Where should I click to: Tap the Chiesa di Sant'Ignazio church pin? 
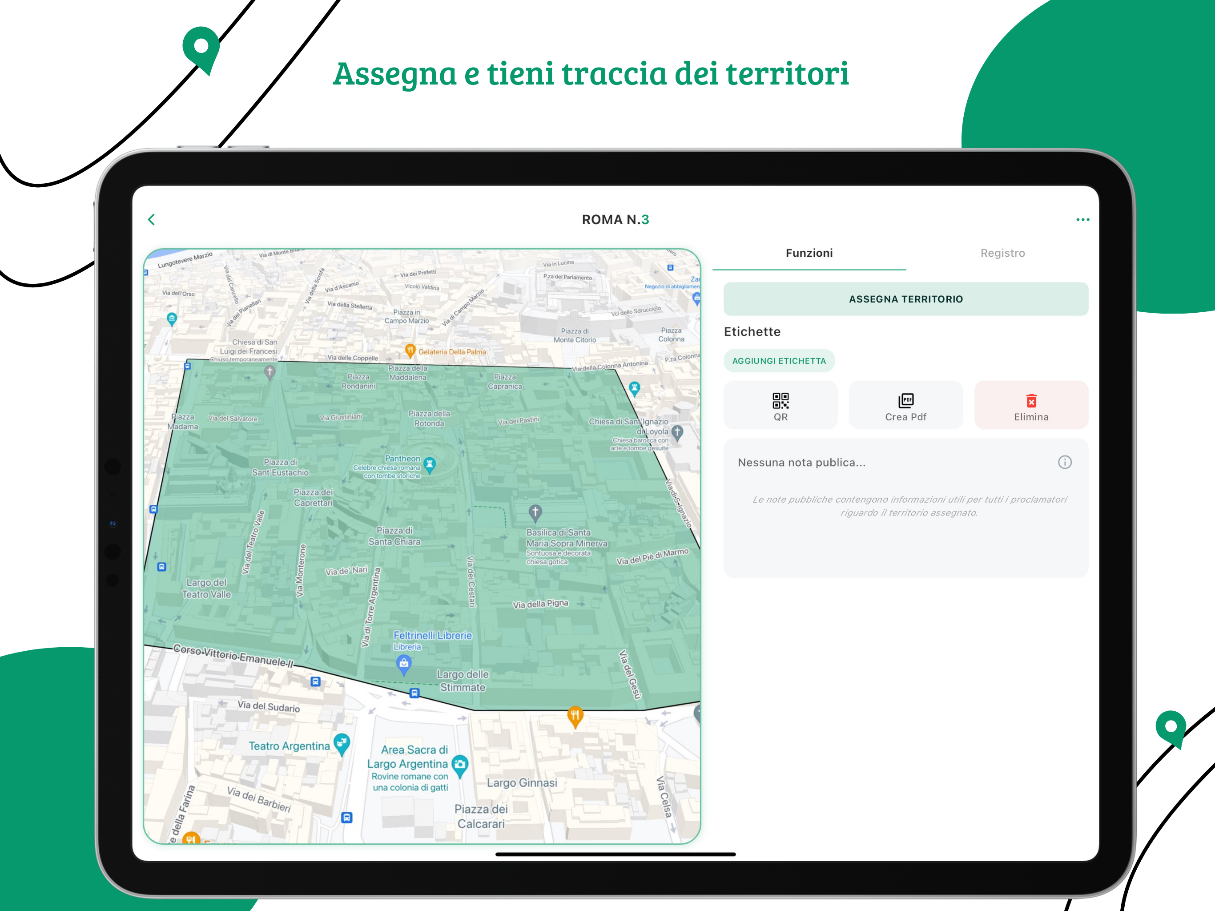(x=677, y=432)
